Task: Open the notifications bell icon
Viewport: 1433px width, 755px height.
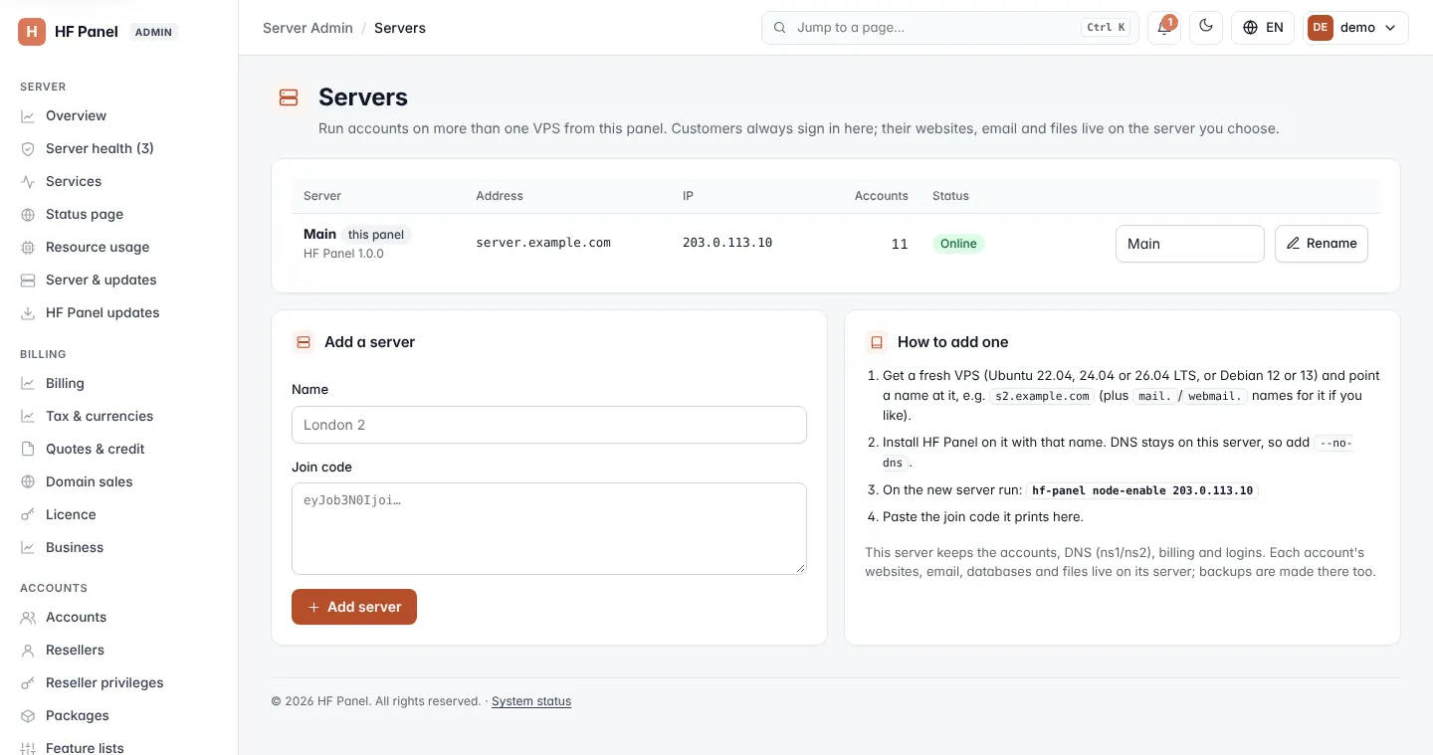Action: pyautogui.click(x=1163, y=28)
